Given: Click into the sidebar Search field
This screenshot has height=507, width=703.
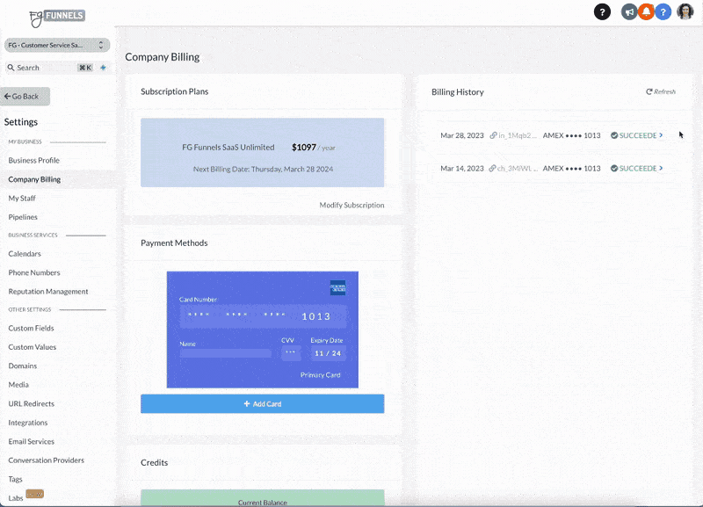Looking at the screenshot, I should [44, 68].
